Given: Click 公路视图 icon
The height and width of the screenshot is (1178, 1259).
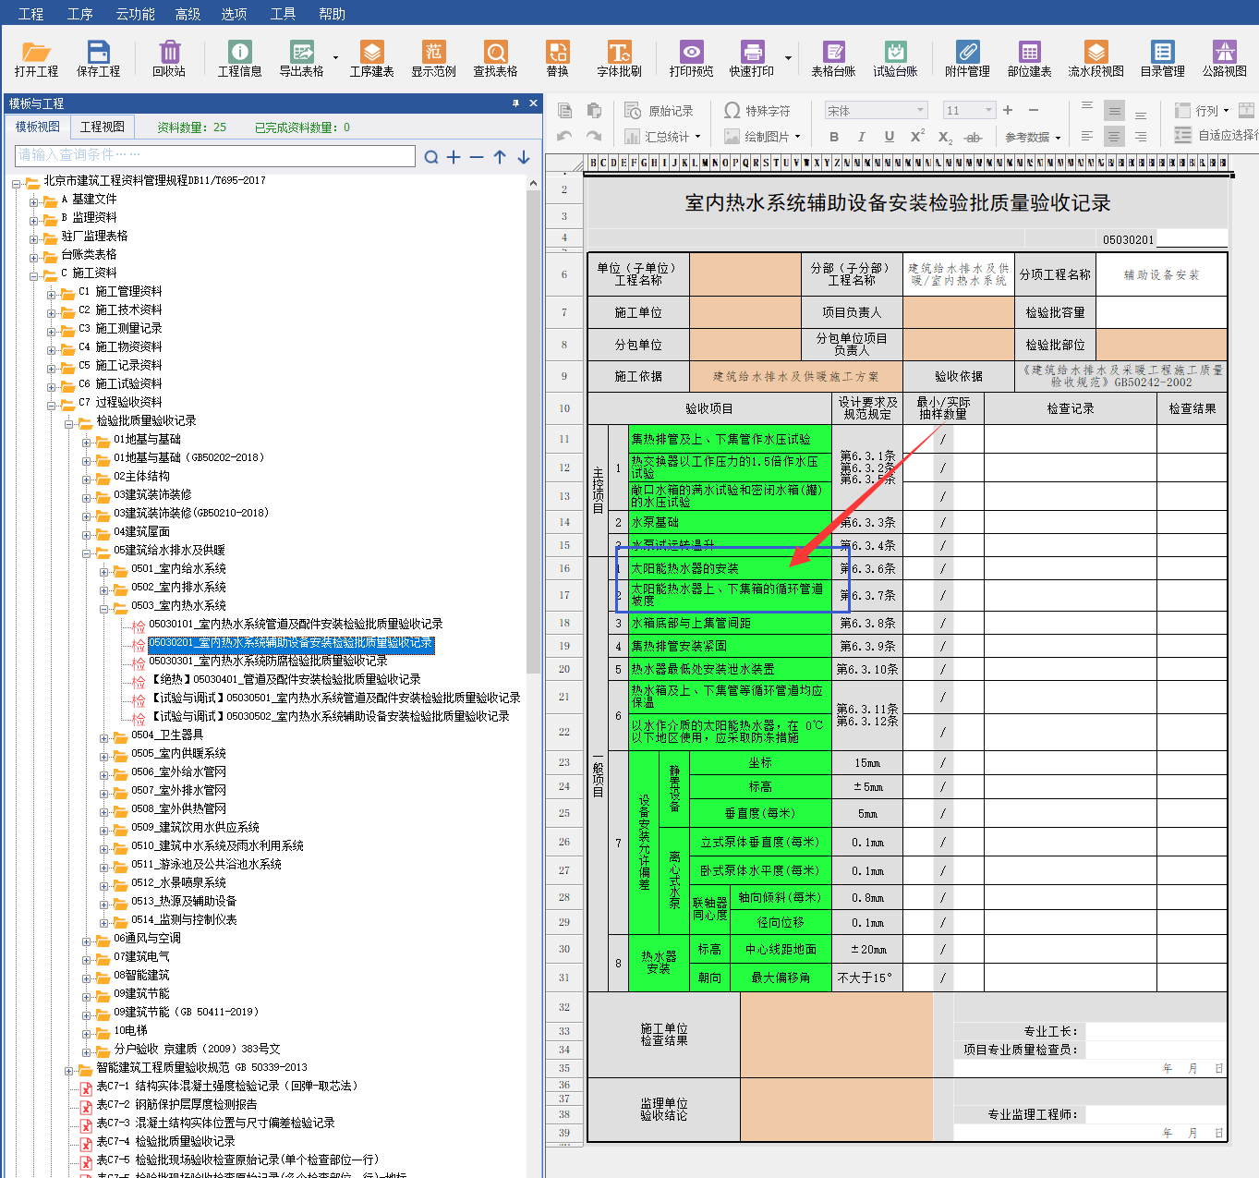Looking at the screenshot, I should tap(1225, 58).
